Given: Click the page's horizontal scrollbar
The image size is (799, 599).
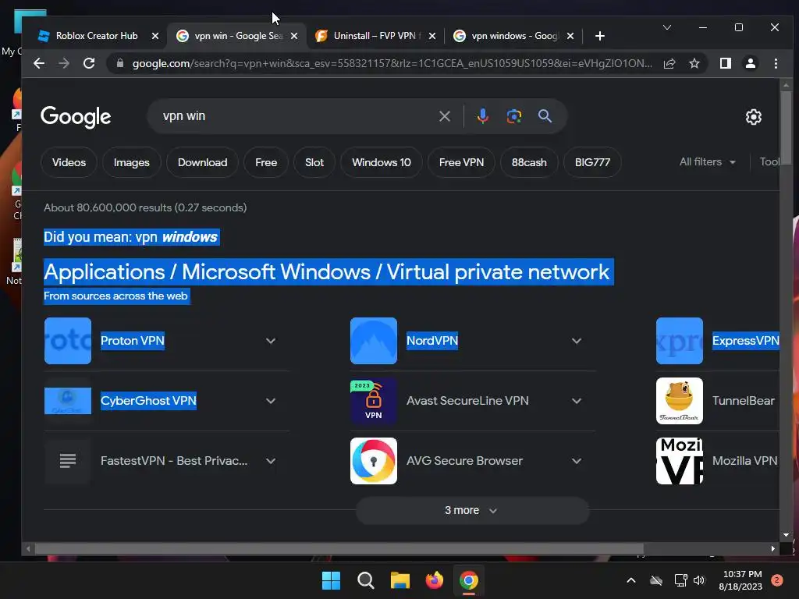Looking at the screenshot, I should 339,548.
